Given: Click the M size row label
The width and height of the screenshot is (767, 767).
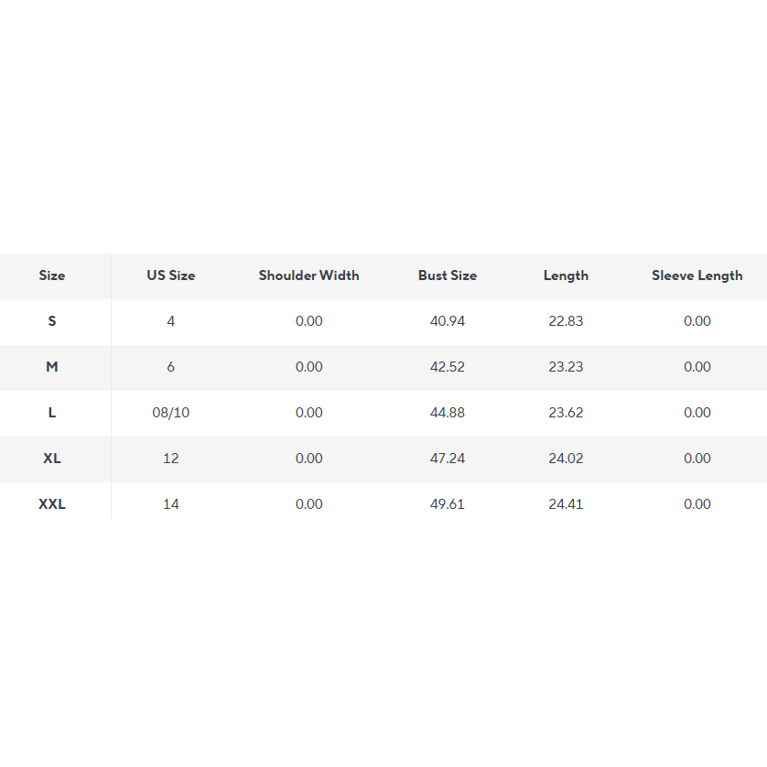Looking at the screenshot, I should [x=52, y=367].
